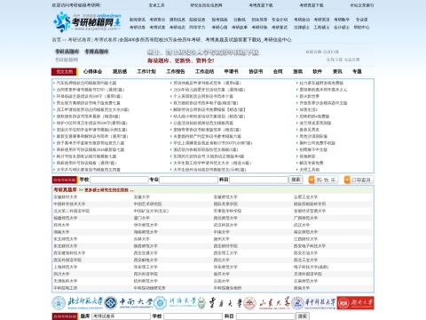Viewport: 426px width, 320px height.
Task: Open 西北大学 in university list
Action: tap(222, 260)
